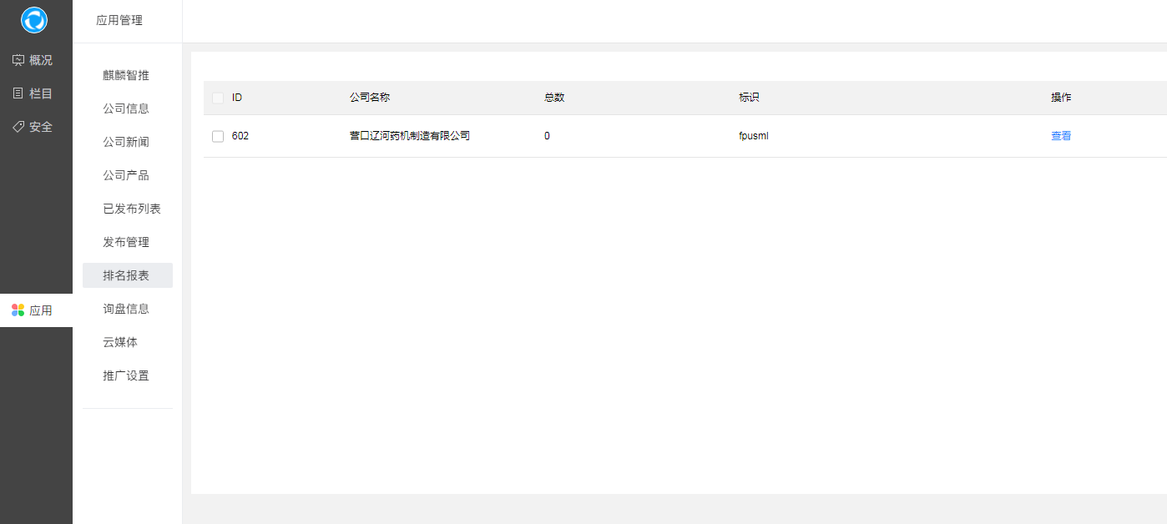The width and height of the screenshot is (1167, 524).
Task: Open 公司产品 menu item
Action: click(128, 175)
